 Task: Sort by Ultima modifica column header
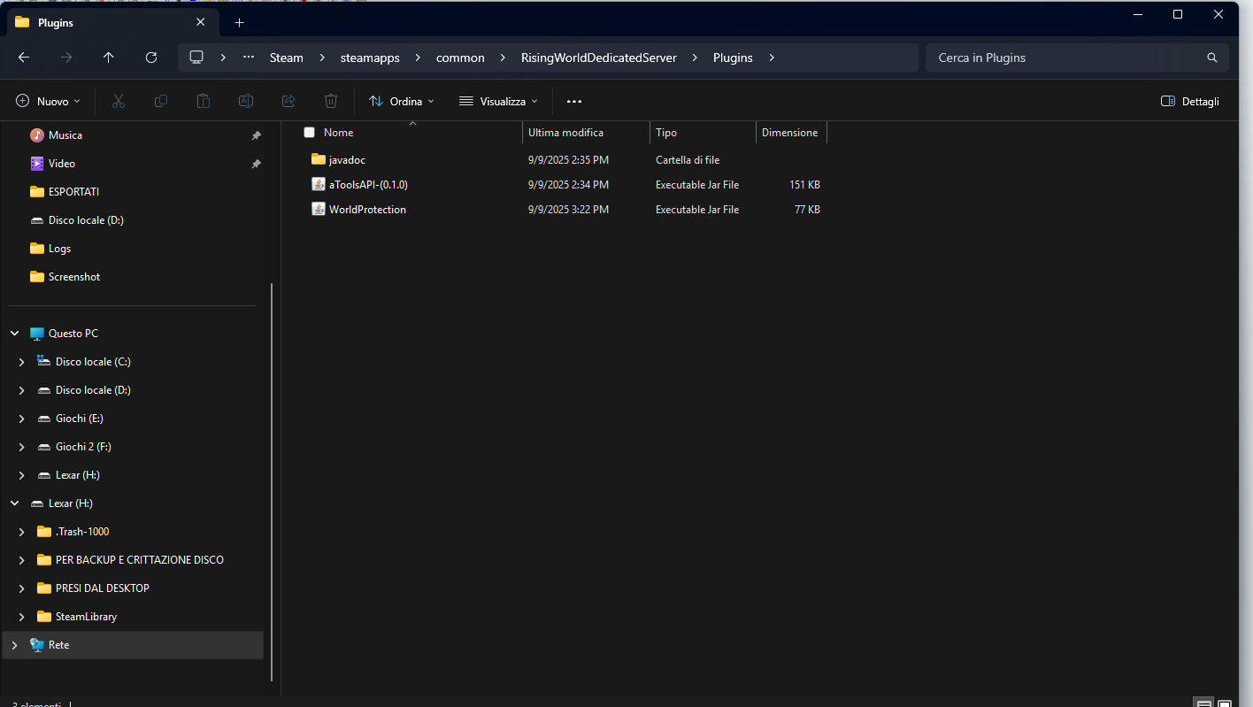pos(565,133)
